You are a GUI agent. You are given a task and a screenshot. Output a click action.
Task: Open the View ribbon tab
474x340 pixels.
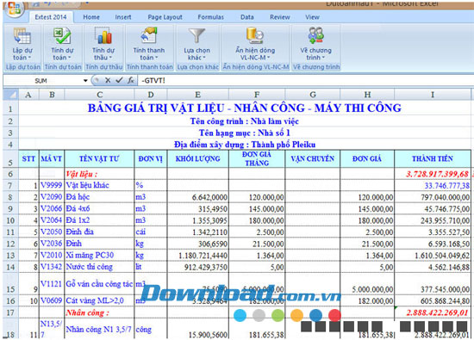[312, 17]
